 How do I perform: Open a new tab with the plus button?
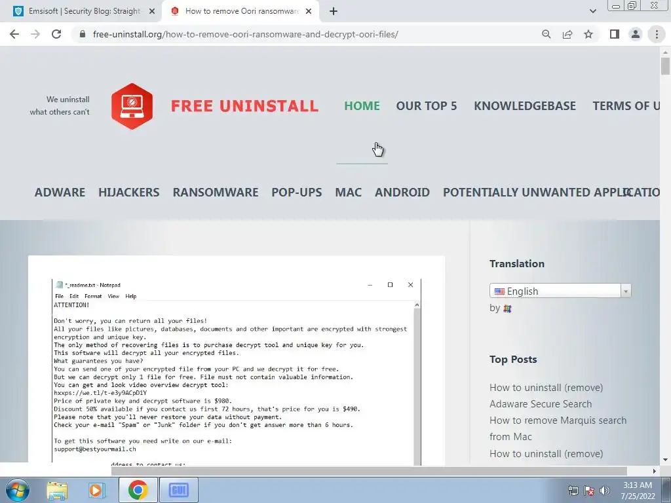click(x=334, y=12)
